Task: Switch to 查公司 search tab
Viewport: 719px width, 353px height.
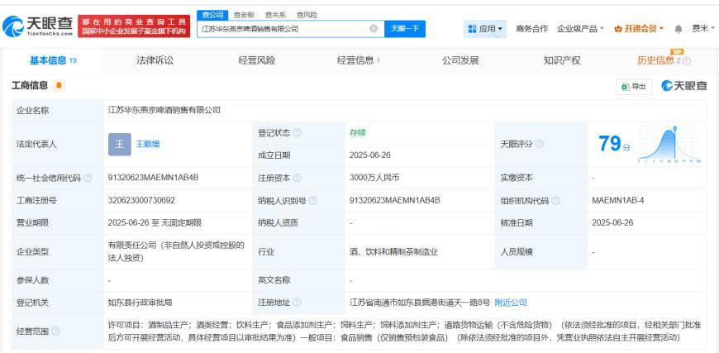Action: [x=212, y=15]
